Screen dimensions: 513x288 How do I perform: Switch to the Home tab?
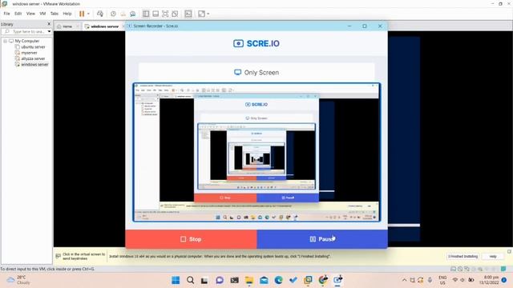[67, 26]
